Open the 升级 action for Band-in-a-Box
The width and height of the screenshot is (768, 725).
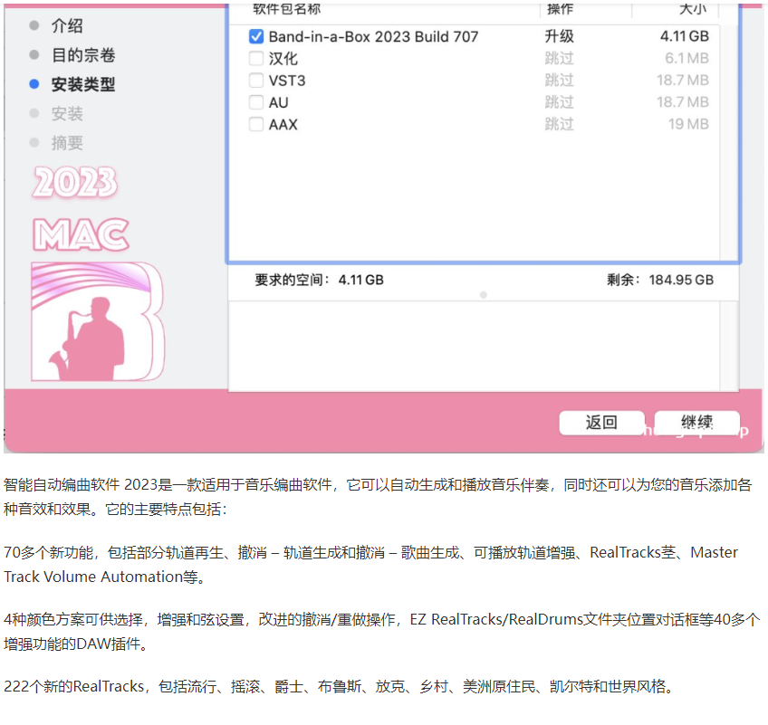tap(559, 37)
